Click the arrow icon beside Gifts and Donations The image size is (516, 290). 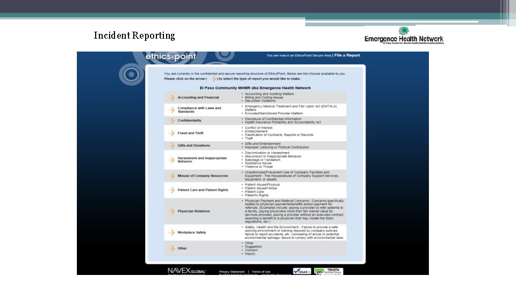pos(172,146)
